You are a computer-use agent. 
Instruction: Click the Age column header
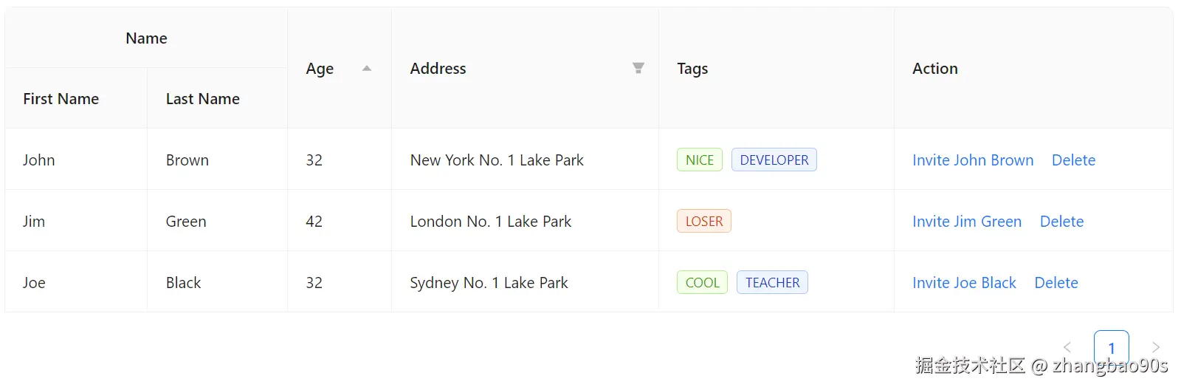pyautogui.click(x=320, y=69)
